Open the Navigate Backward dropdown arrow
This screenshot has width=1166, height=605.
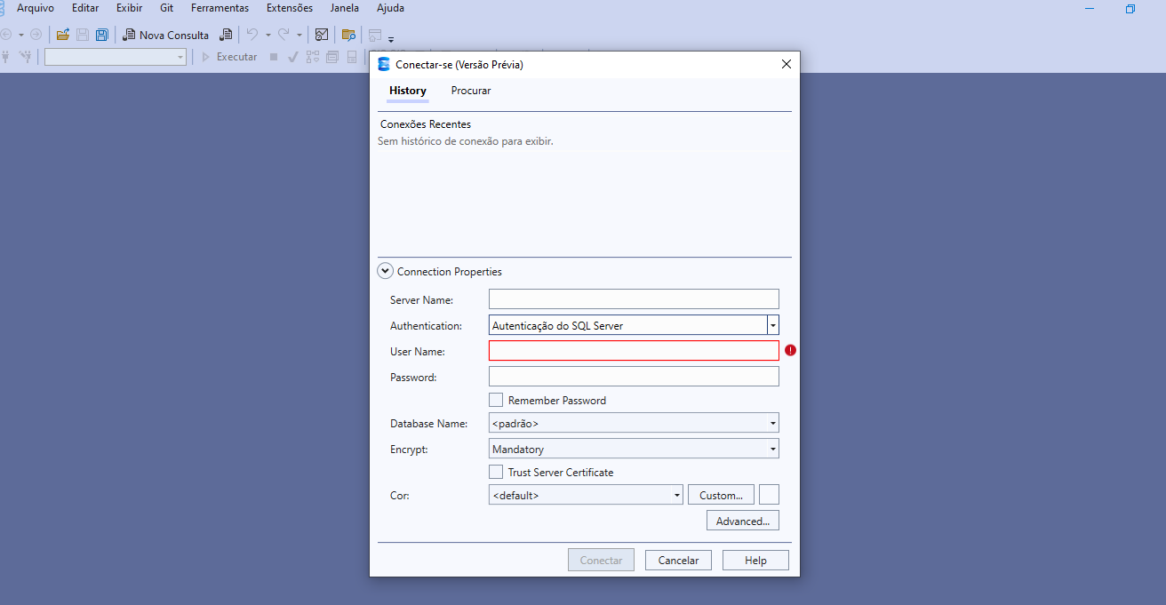coord(20,35)
